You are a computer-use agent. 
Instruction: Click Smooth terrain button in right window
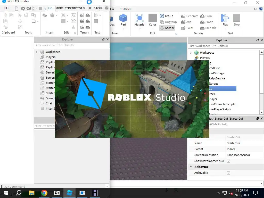click(x=208, y=28)
